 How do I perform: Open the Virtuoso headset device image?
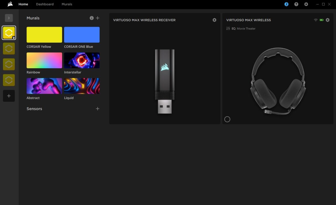tap(278, 81)
